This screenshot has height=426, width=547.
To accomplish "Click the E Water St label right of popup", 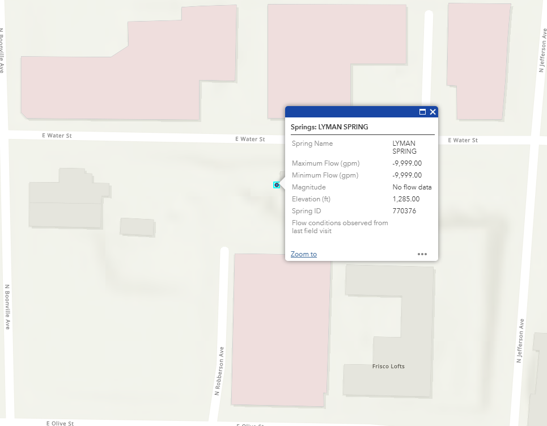I will pyautogui.click(x=463, y=140).
